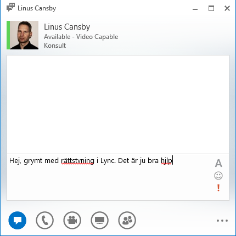Image resolution: width=236 pixels, height=236 pixels.
Task: Mark message as high importance
Action: coord(218,188)
